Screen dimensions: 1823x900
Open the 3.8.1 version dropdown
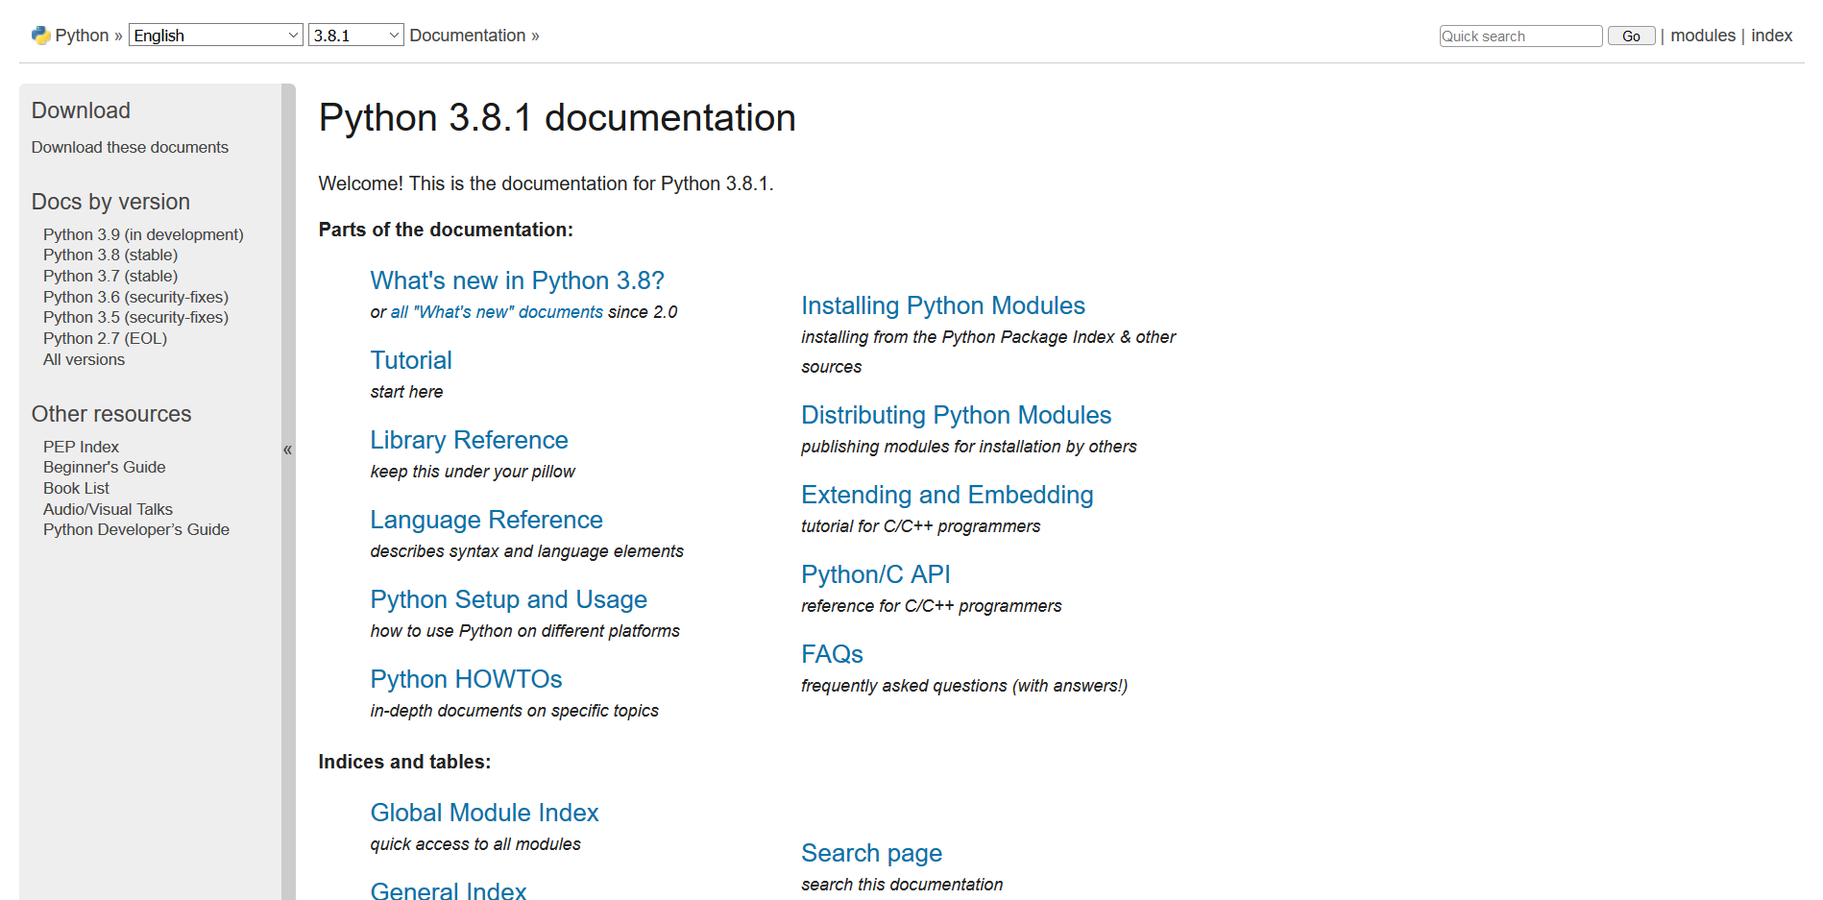(x=355, y=36)
